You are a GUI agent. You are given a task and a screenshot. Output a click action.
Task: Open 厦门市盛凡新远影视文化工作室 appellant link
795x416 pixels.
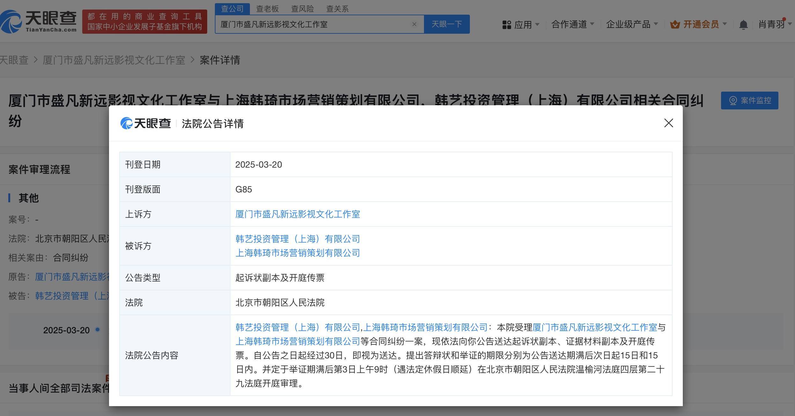point(298,214)
